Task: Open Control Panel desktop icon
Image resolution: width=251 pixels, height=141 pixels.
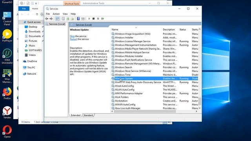Action: click(7, 19)
